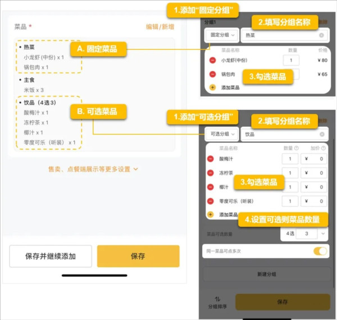The width and height of the screenshot is (337, 320).
Task: Click the 小龙虾(中份) quantity field
Action: 291,61
